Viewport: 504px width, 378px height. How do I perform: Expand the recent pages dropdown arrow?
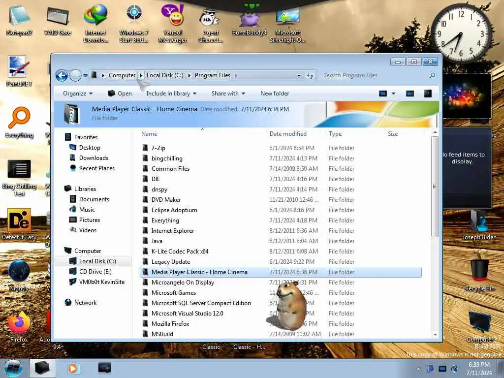(85, 76)
